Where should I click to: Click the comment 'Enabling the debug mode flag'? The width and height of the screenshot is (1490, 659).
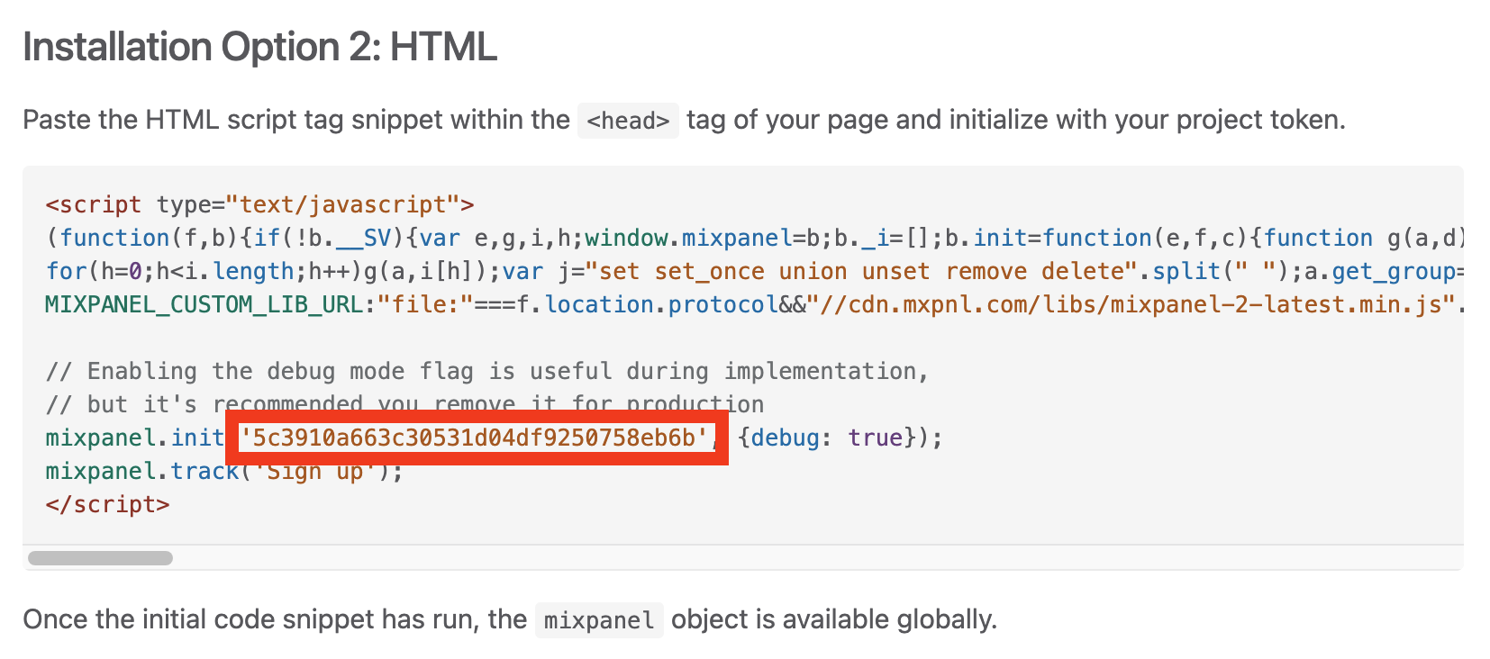pos(486,371)
